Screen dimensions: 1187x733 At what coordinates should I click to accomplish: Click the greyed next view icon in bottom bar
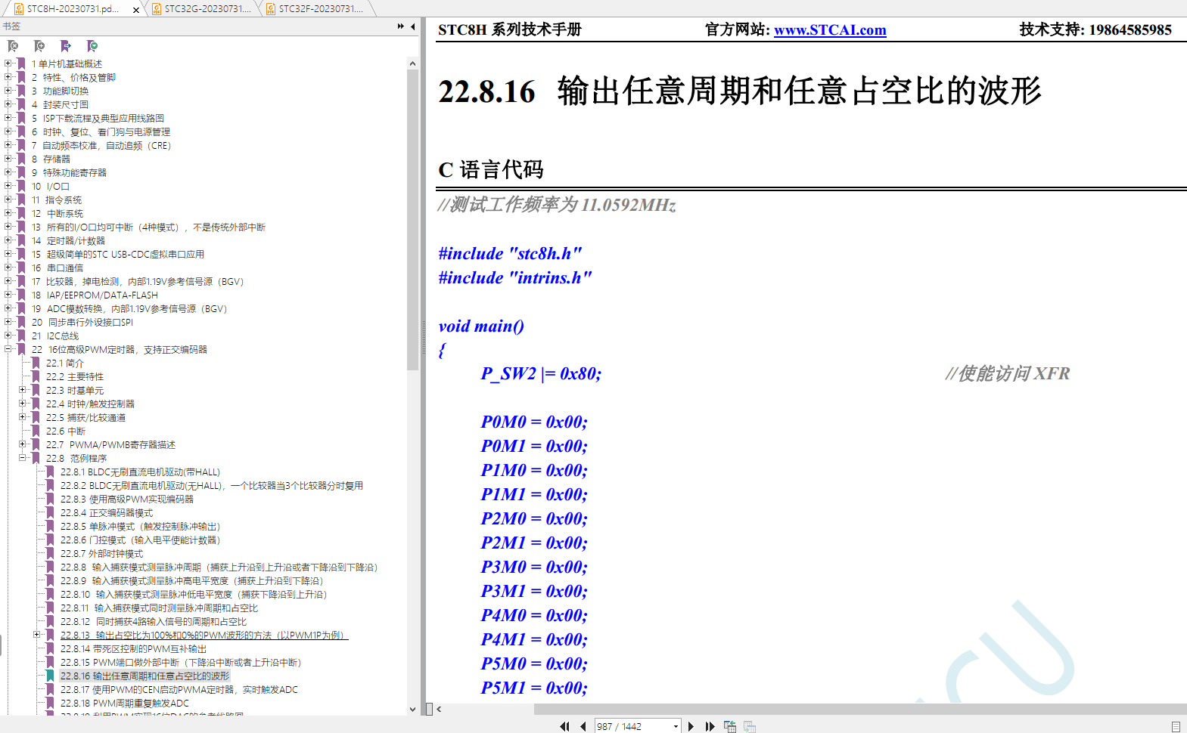click(750, 726)
